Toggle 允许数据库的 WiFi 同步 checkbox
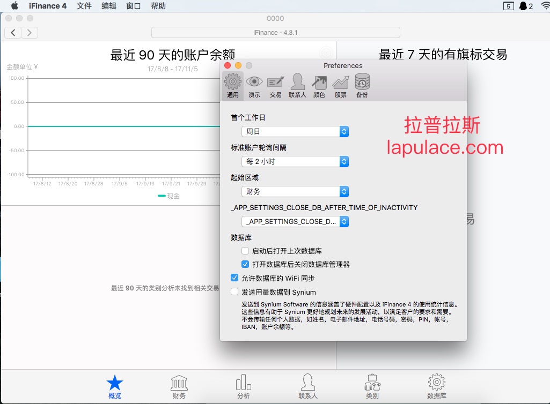 [x=234, y=278]
